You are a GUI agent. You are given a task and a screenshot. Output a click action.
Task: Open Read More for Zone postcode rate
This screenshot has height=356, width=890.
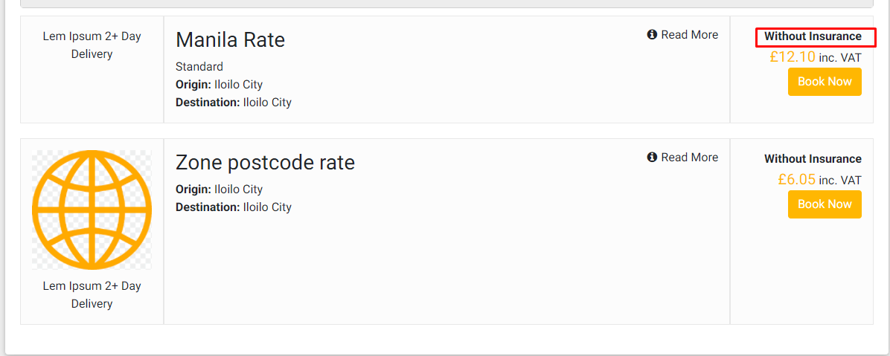[689, 158]
